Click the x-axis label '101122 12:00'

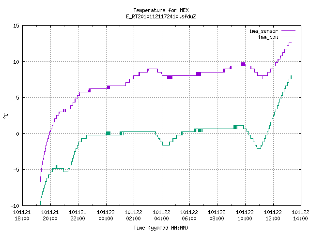[273, 216]
